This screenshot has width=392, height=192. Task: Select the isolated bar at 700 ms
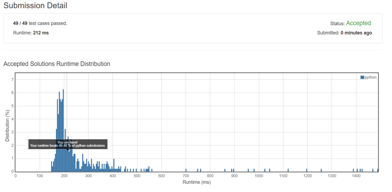tap(186, 170)
